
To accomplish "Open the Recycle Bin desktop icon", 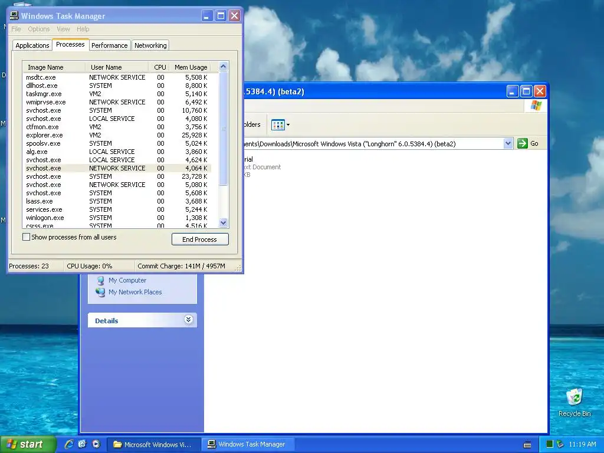I will pyautogui.click(x=575, y=402).
